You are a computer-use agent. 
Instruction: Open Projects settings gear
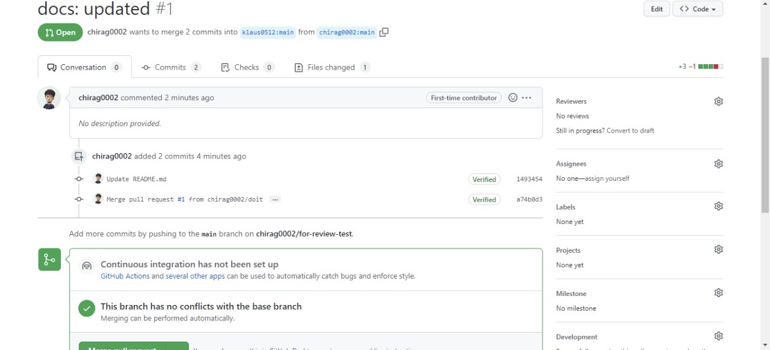[718, 249]
